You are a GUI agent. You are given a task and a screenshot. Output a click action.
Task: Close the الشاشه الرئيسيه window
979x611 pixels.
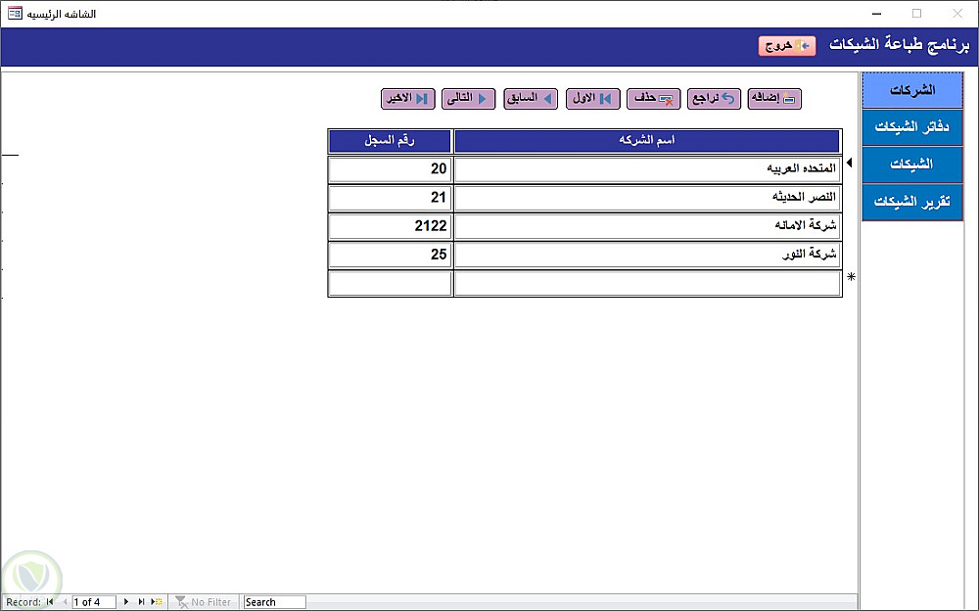(x=957, y=13)
